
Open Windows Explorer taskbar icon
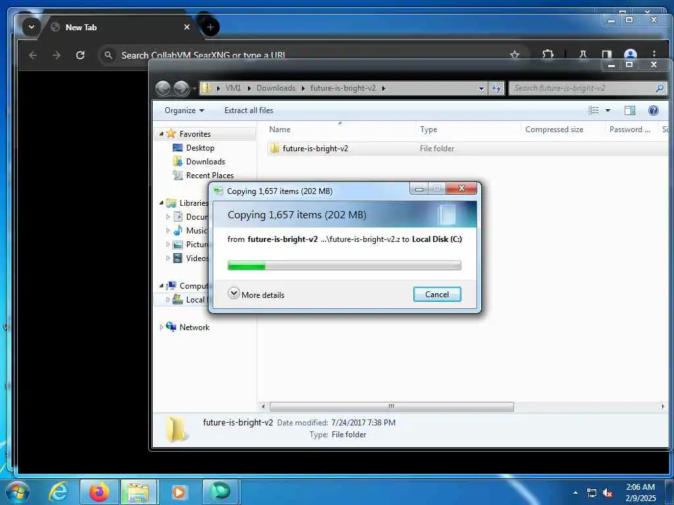(138, 492)
